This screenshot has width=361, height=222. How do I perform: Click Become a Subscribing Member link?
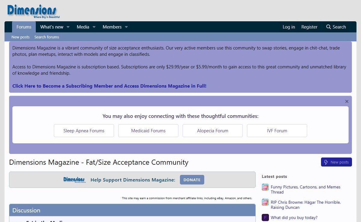click(x=109, y=86)
